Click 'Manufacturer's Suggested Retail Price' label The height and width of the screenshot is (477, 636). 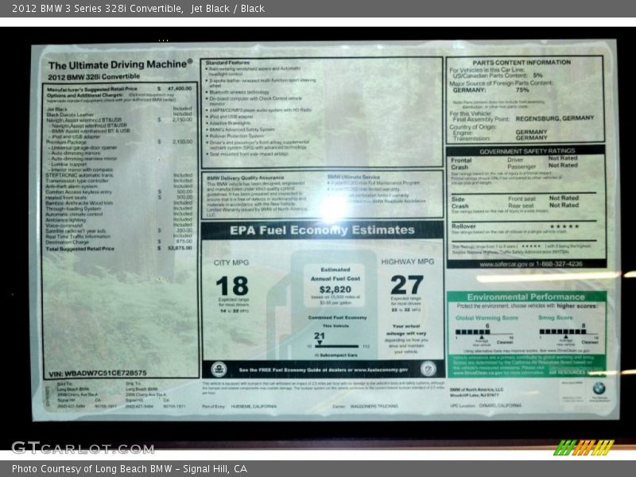(x=92, y=89)
